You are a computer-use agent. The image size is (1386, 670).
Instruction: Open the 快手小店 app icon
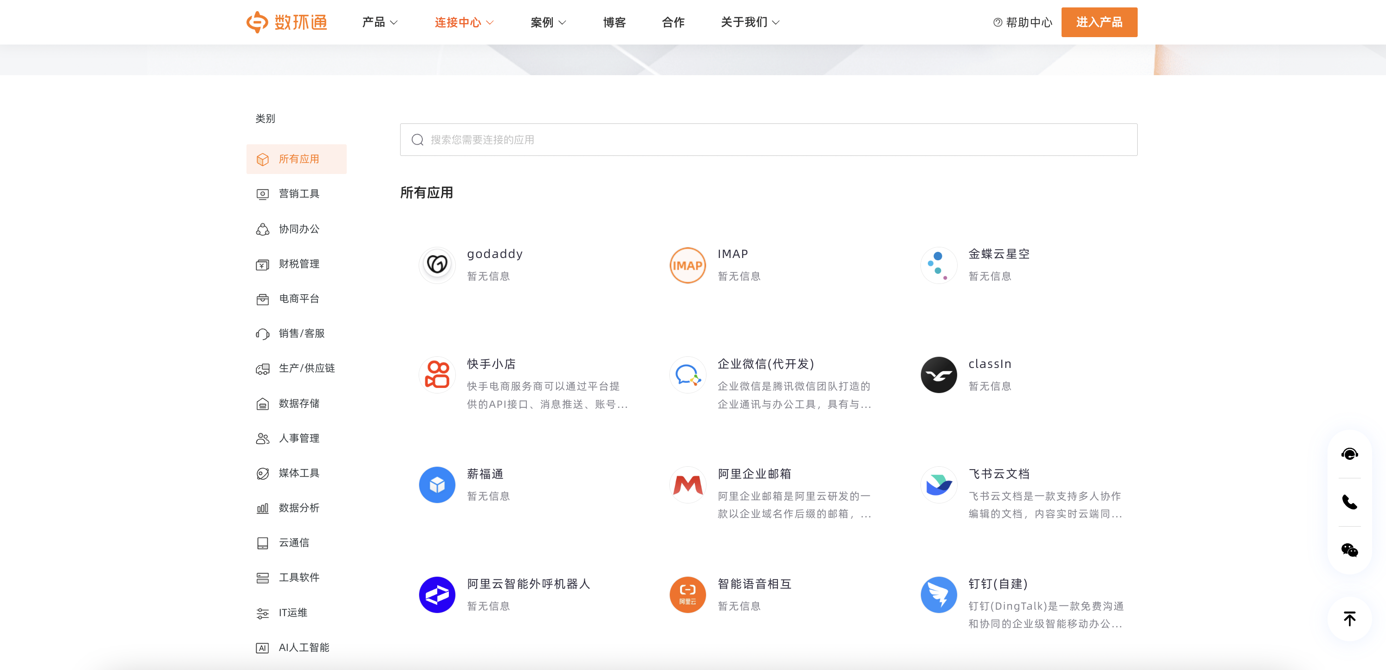437,375
